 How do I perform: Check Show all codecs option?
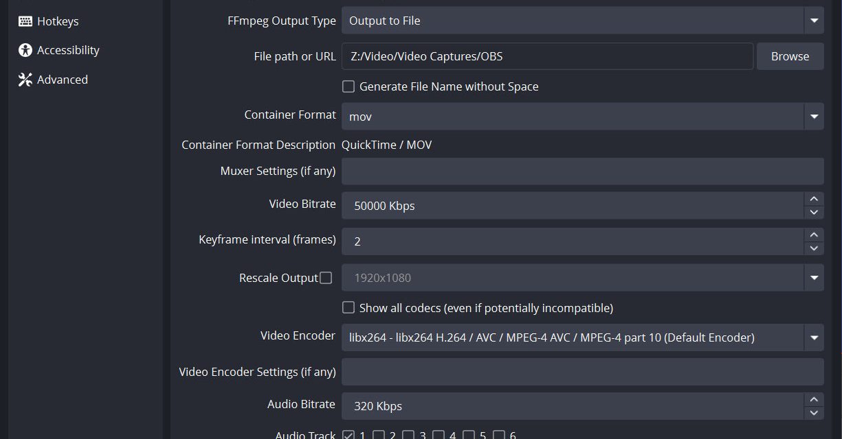click(x=348, y=308)
